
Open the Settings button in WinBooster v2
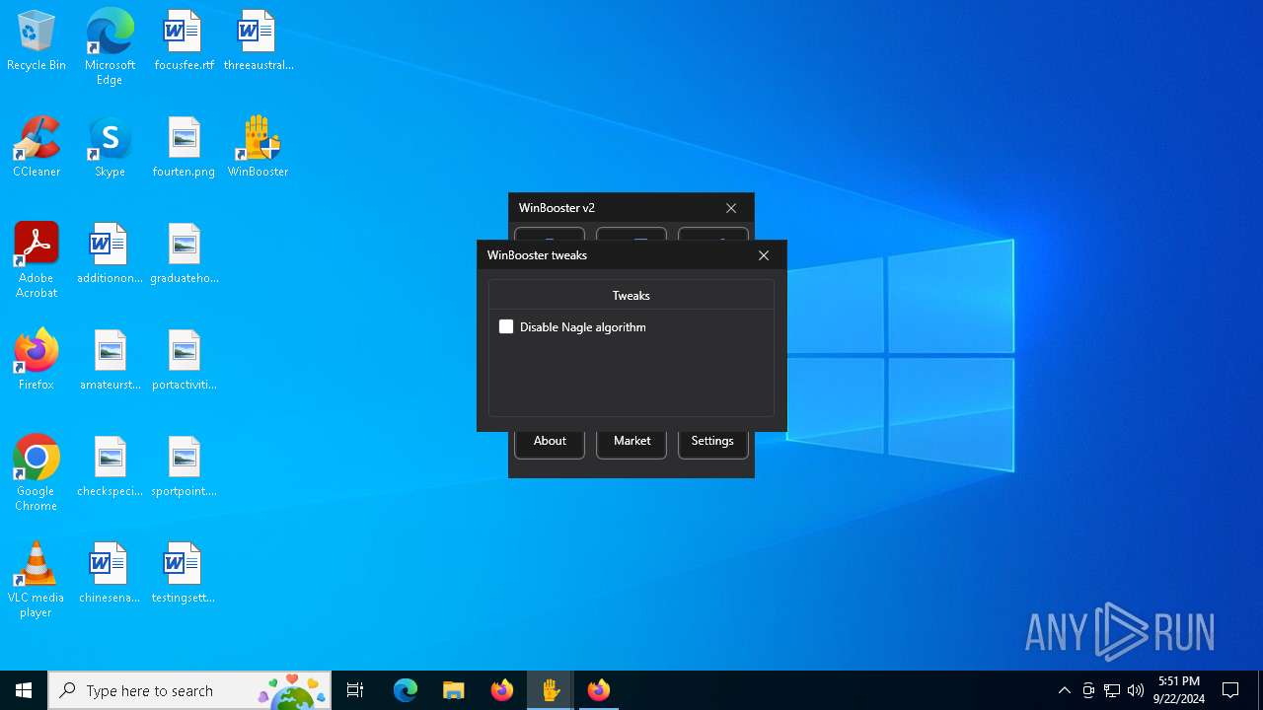click(x=712, y=442)
